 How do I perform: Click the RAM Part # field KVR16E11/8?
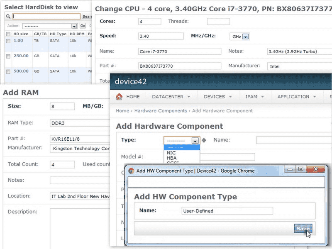pos(80,139)
